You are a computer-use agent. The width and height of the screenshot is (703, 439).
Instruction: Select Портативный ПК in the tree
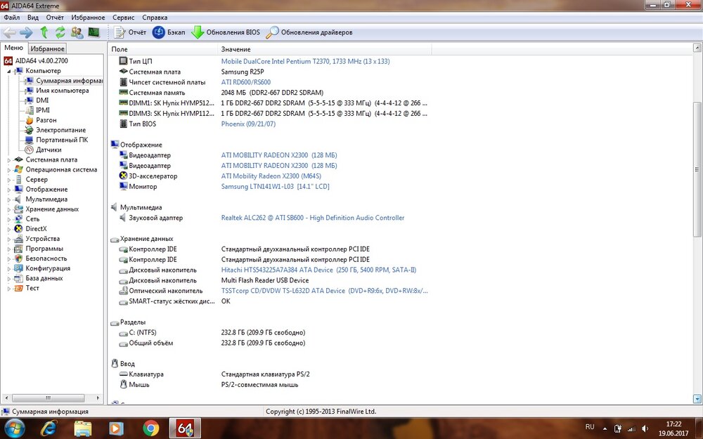click(x=62, y=140)
